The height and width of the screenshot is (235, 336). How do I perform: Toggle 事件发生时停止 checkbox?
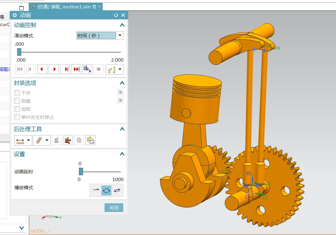[17, 117]
